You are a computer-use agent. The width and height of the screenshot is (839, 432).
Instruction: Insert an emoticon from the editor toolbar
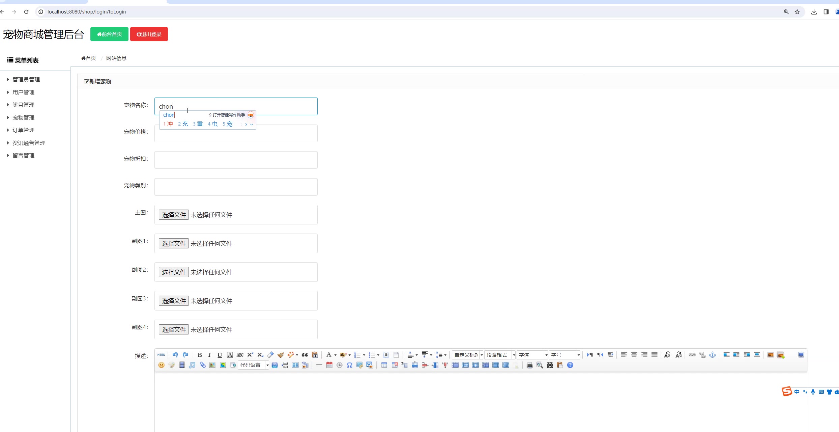click(x=162, y=365)
